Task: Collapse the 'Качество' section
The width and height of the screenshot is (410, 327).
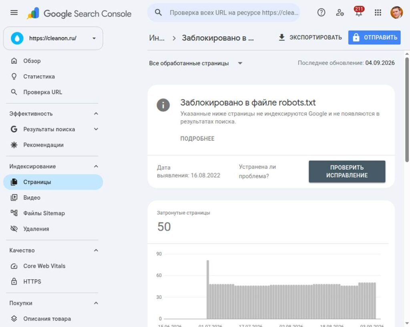Action: pos(96,250)
